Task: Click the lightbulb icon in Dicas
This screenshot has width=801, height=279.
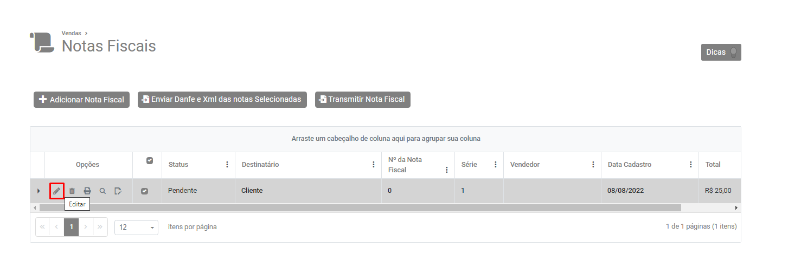Action: pos(733,52)
